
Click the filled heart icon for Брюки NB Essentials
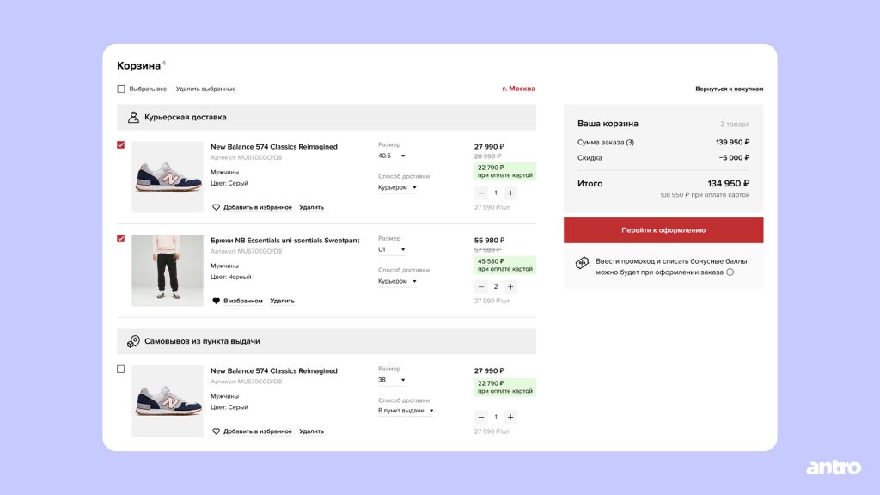tap(216, 301)
